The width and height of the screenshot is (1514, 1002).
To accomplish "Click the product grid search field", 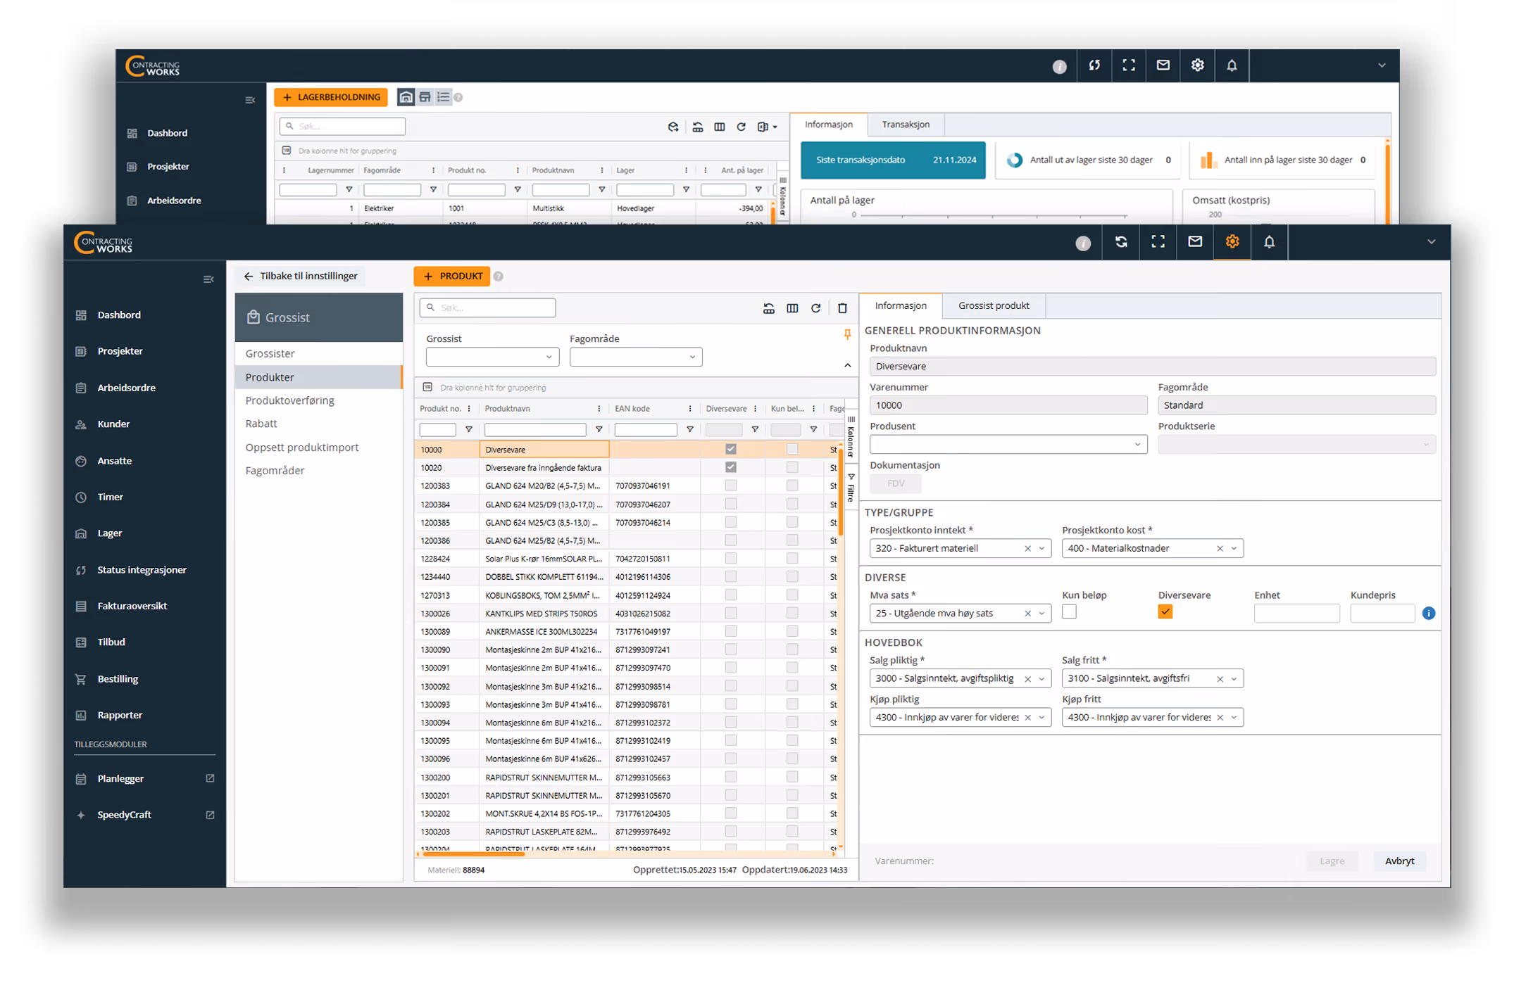I will [487, 307].
